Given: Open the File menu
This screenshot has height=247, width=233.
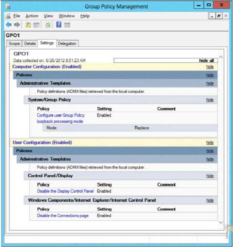Looking at the screenshot, I should (x=16, y=16).
